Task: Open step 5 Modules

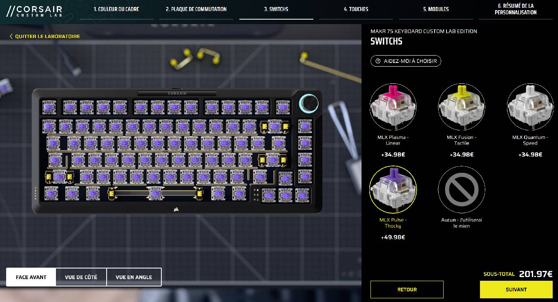Action: (436, 9)
